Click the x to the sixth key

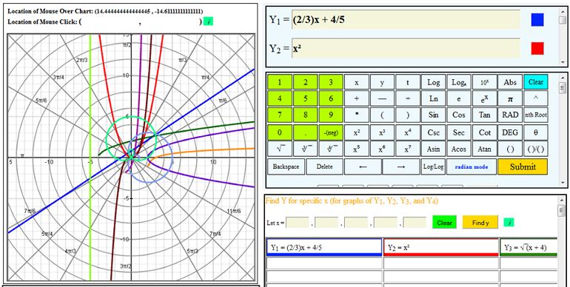point(382,149)
